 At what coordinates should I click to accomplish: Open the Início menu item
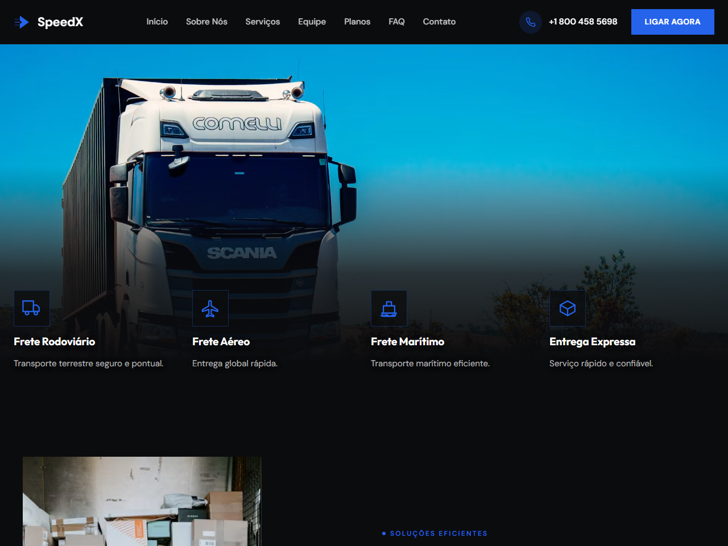157,22
